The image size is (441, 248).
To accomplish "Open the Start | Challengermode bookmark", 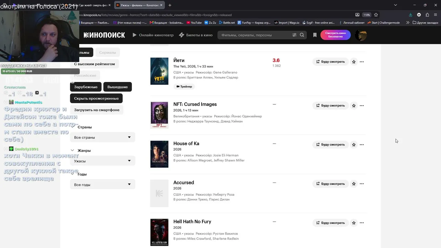I will pos(383,23).
